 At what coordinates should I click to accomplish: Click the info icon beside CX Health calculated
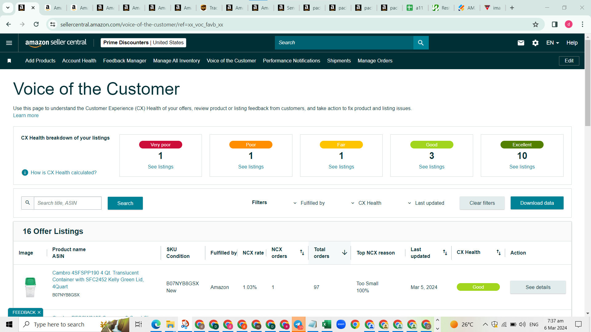pos(25,173)
